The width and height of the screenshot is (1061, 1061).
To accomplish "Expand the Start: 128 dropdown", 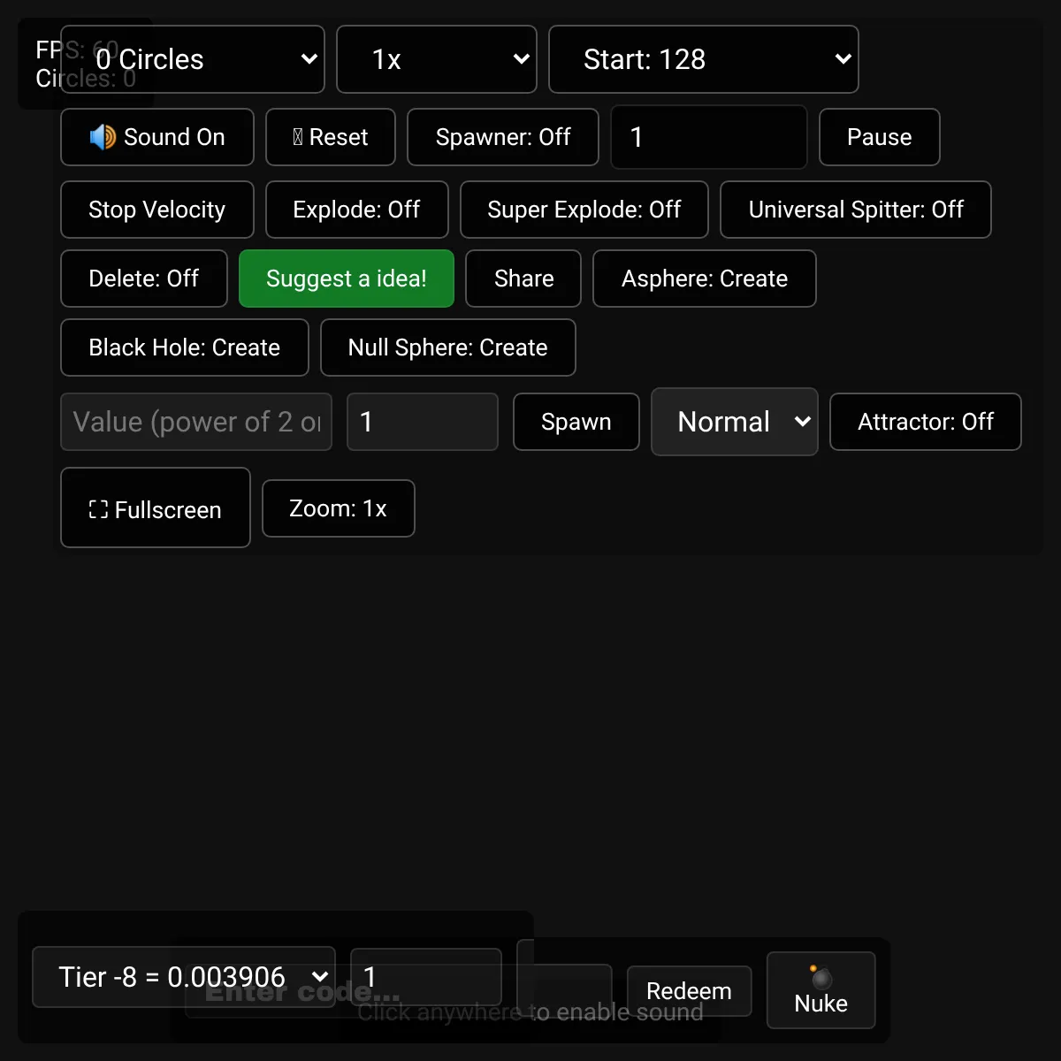I will coord(704,59).
